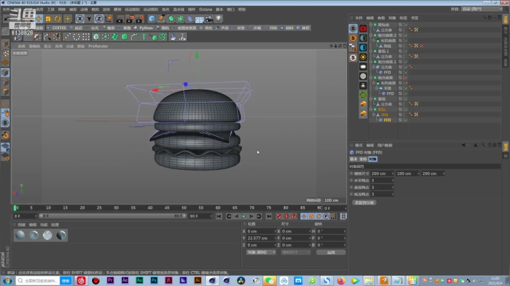Image resolution: width=510 pixels, height=286 pixels.
Task: Open the Octane menu
Action: [205, 9]
